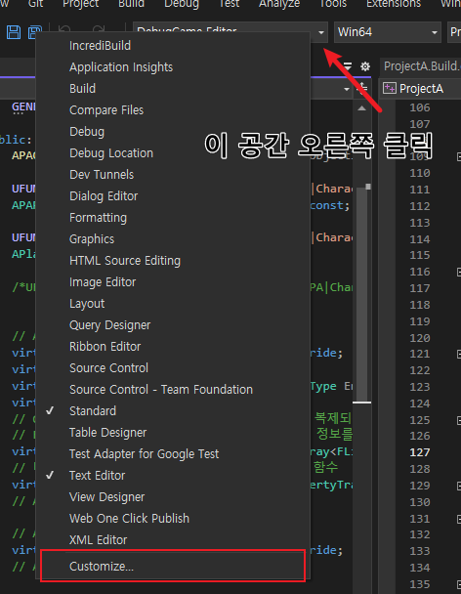Enable the Formatting toolbar
461x594 pixels.
point(173,218)
